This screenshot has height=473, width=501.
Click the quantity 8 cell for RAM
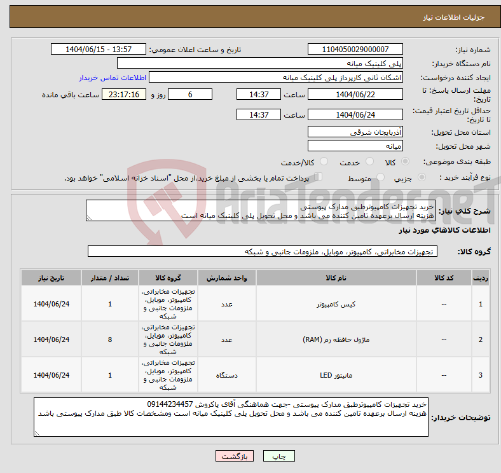(110, 339)
